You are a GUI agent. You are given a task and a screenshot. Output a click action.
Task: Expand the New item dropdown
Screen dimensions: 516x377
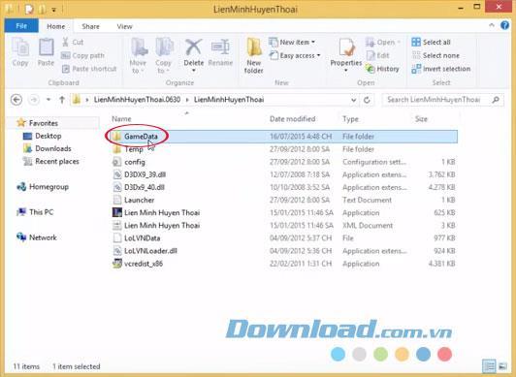(x=292, y=42)
